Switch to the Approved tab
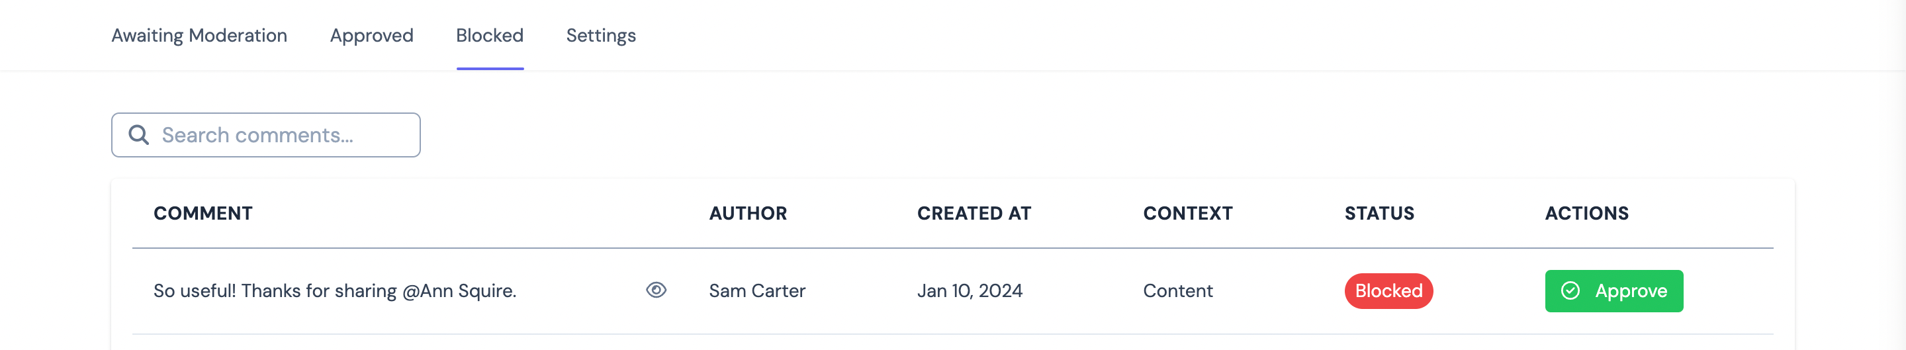 371,36
